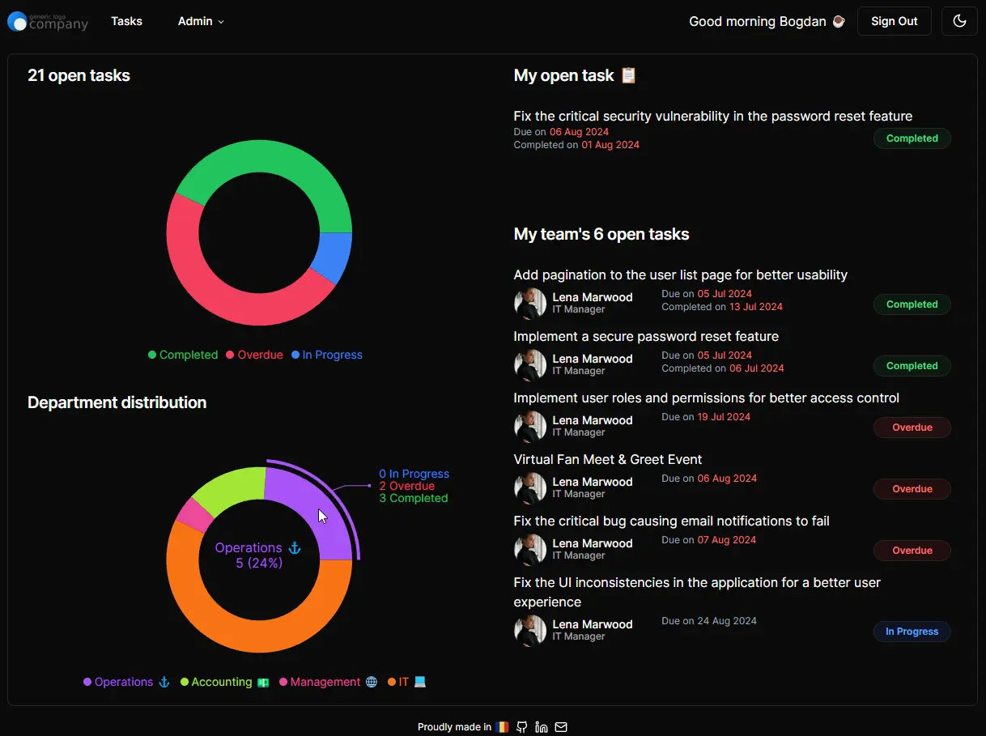Viewport: 986px width, 736px height.
Task: Click the lime Accounting segment of department donut
Action: (232, 488)
